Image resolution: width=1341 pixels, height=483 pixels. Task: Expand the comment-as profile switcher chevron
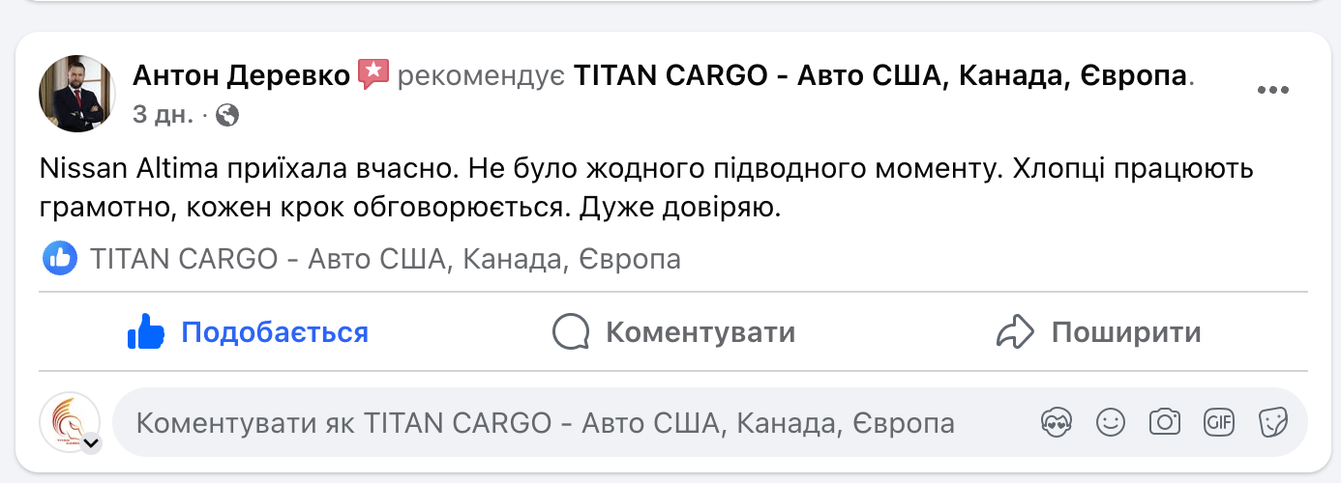tap(92, 443)
